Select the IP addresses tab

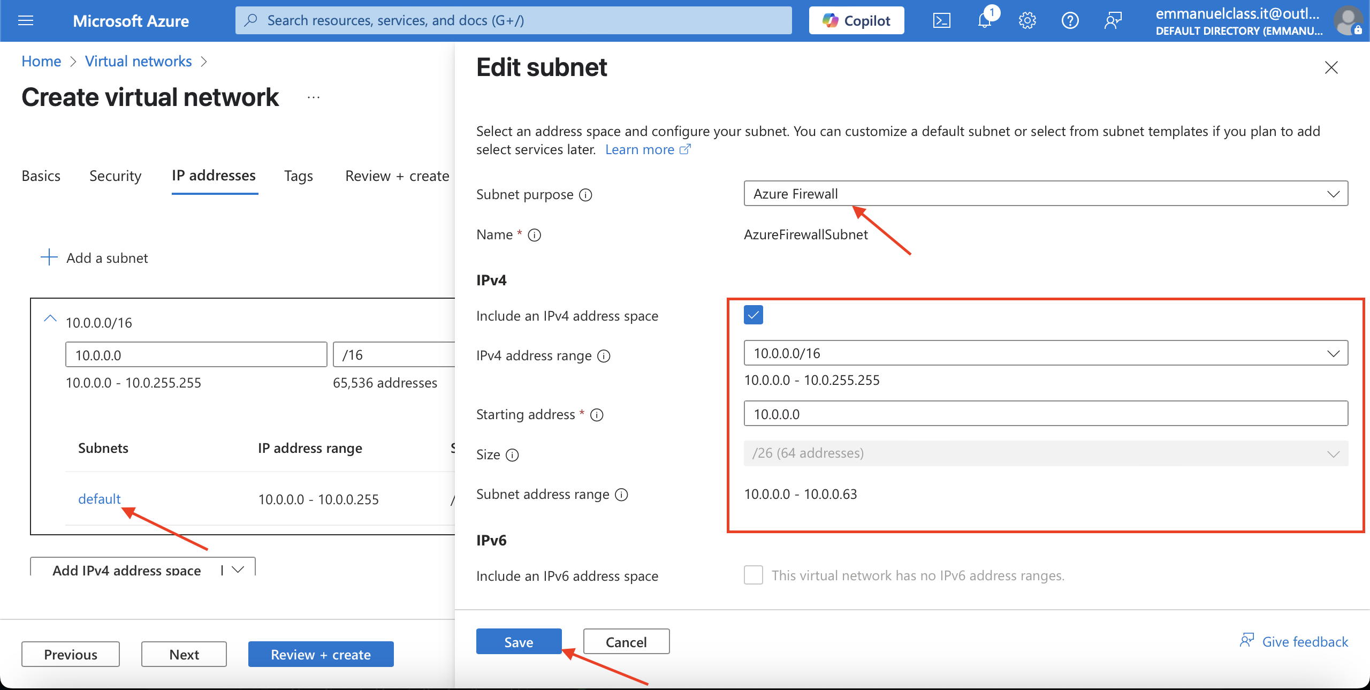click(x=214, y=176)
